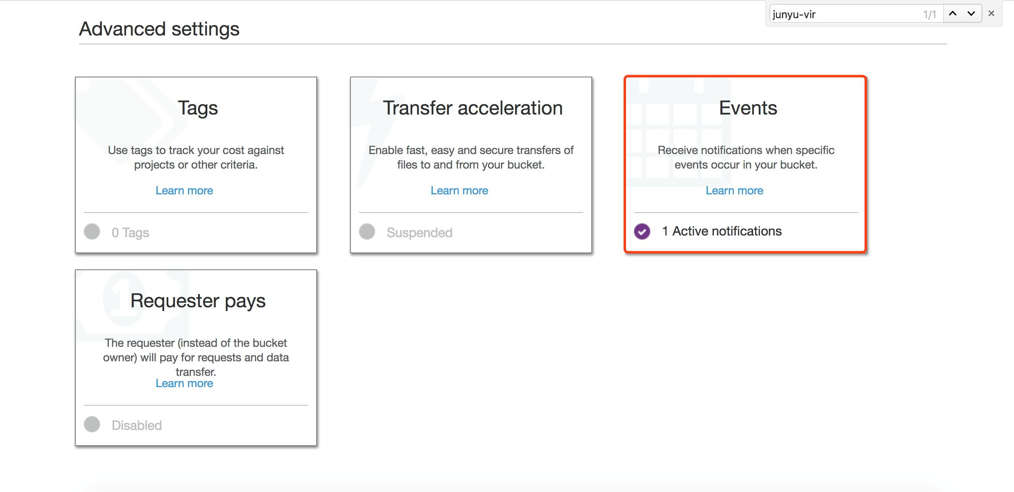Open the Events settings card
Viewport: 1014px width, 492px height.
pos(745,165)
